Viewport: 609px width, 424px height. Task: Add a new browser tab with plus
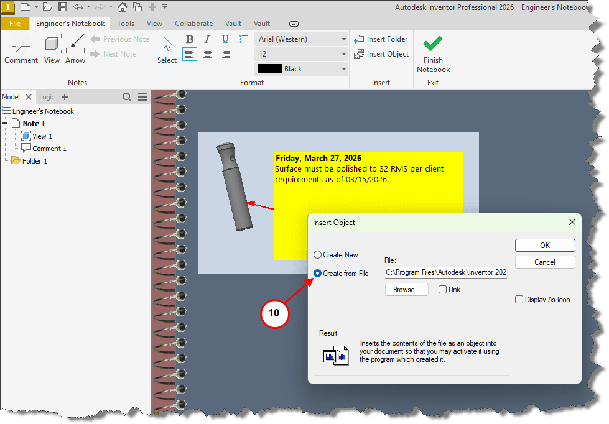65,97
